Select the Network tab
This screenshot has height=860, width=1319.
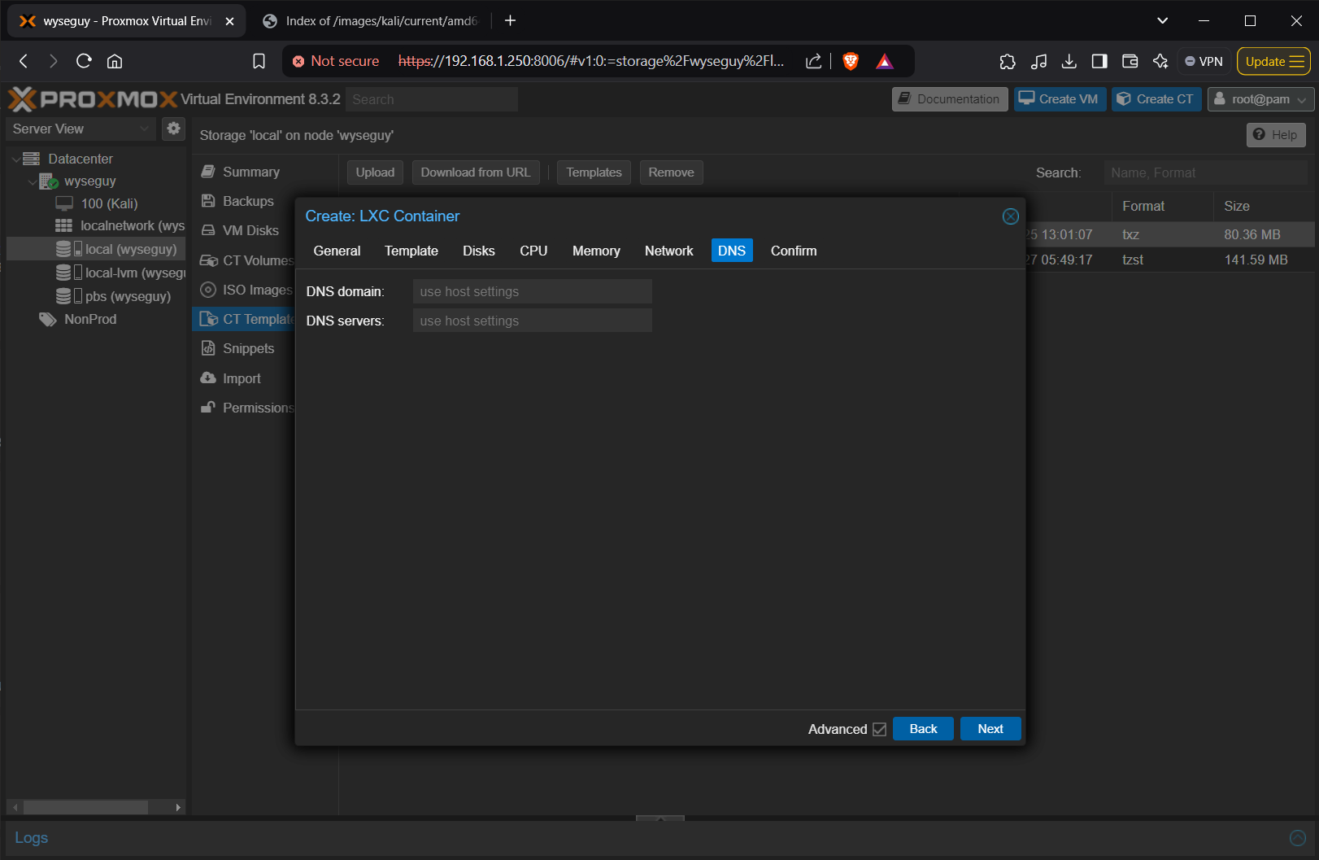coord(669,251)
